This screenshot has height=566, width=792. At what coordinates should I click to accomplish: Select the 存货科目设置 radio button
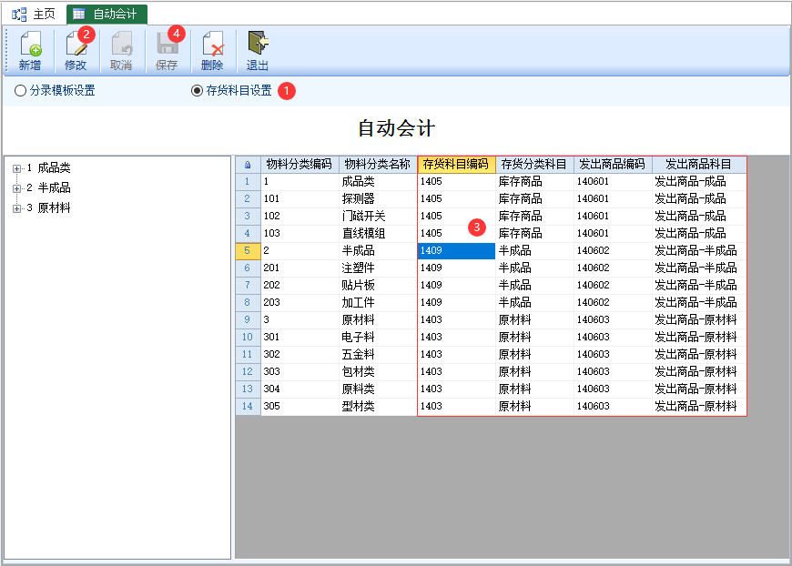point(197,91)
